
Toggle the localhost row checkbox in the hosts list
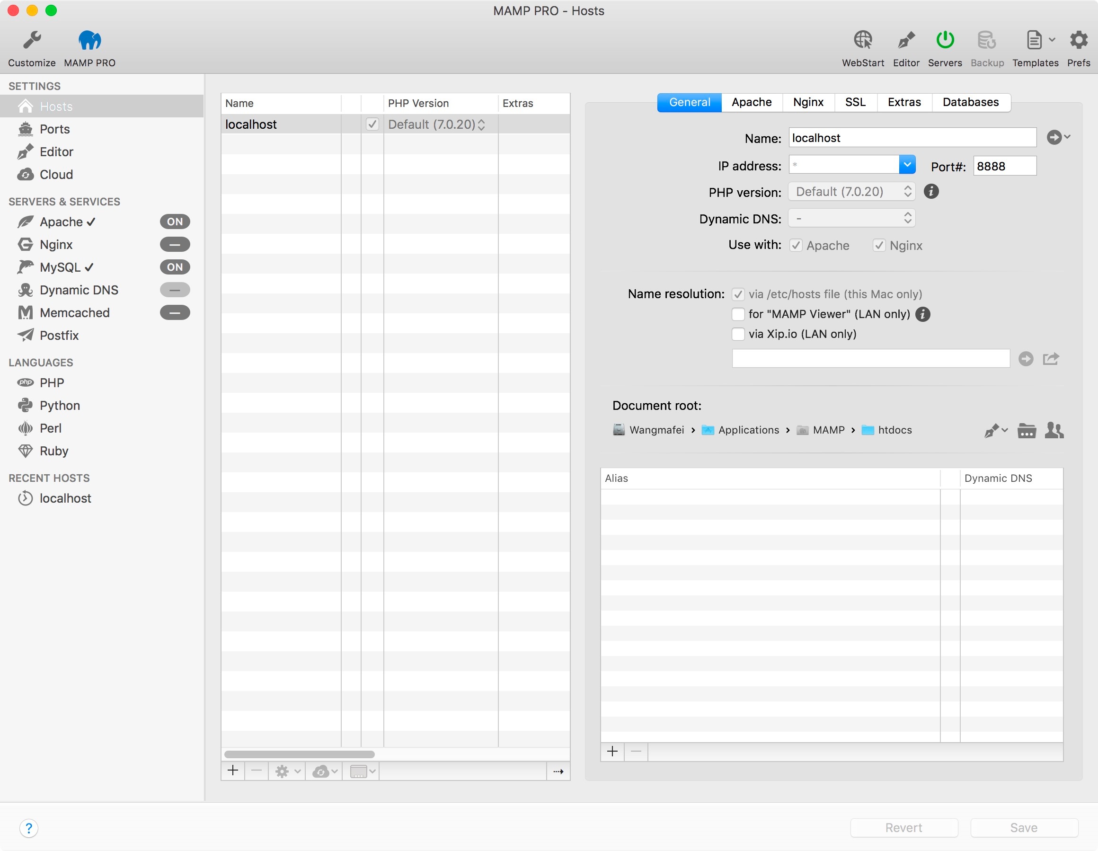coord(372,124)
